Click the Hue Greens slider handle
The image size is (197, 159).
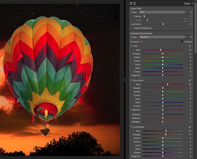point(163,61)
